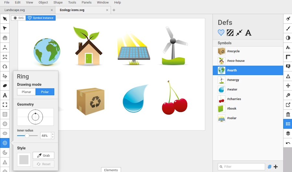Choose the Rectangle shape tool
This screenshot has height=172, width=292.
tap(5, 114)
